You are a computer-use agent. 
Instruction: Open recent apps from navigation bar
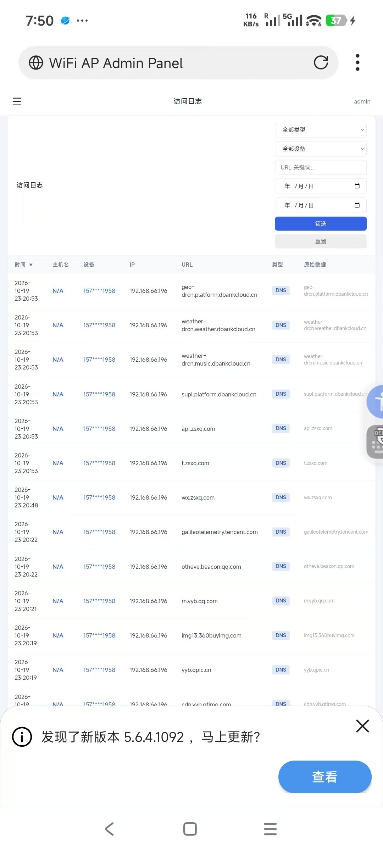click(270, 829)
